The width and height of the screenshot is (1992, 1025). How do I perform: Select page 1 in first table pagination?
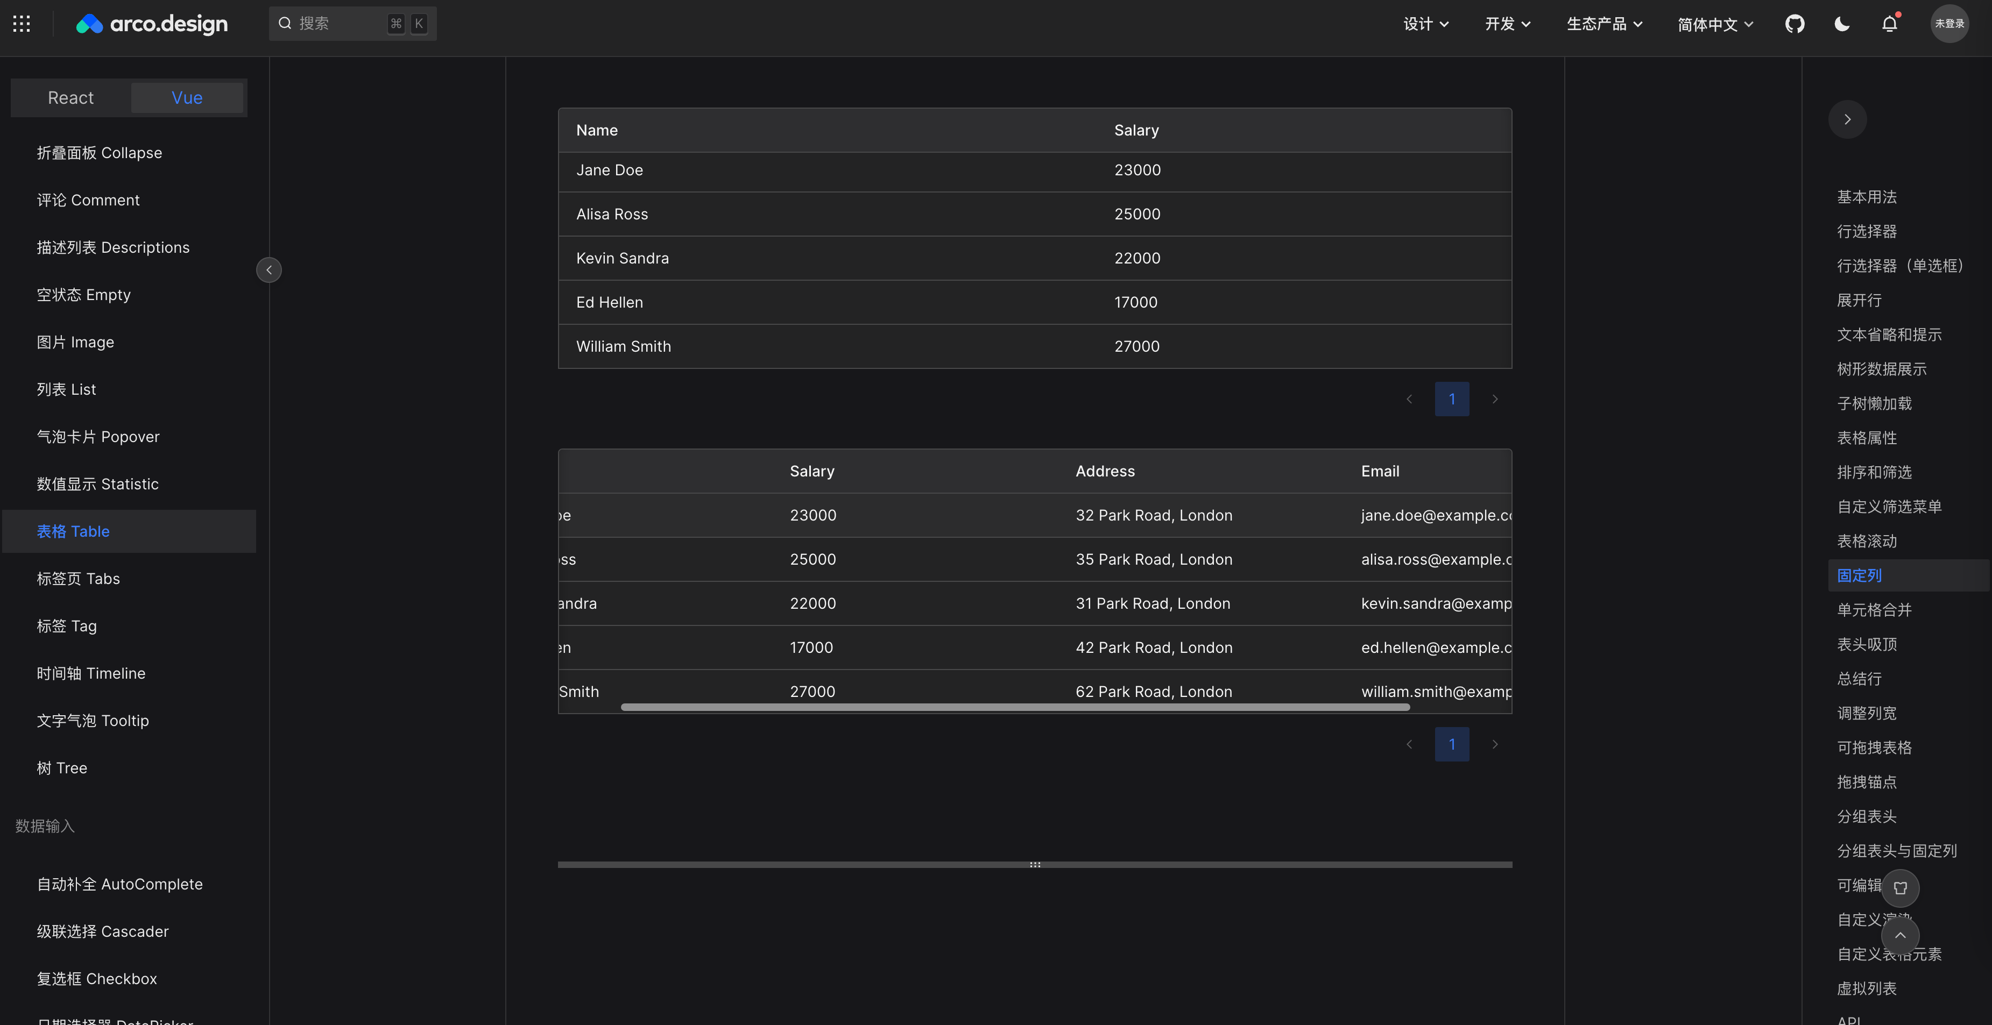(x=1451, y=399)
